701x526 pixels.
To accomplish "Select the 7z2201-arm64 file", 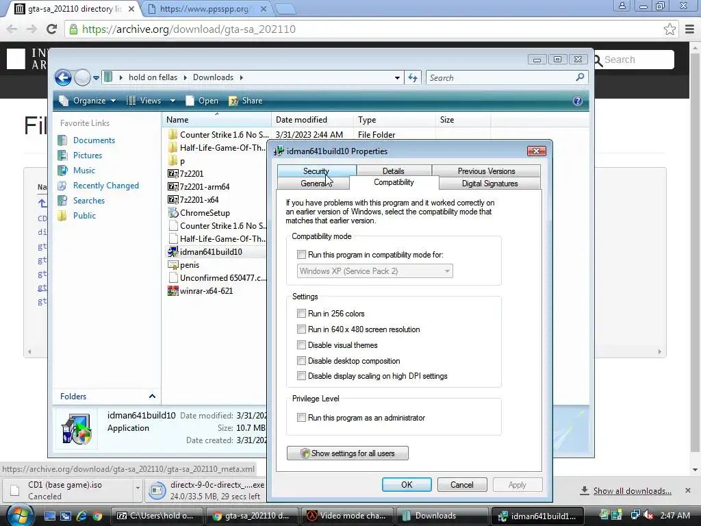I will (199, 186).
